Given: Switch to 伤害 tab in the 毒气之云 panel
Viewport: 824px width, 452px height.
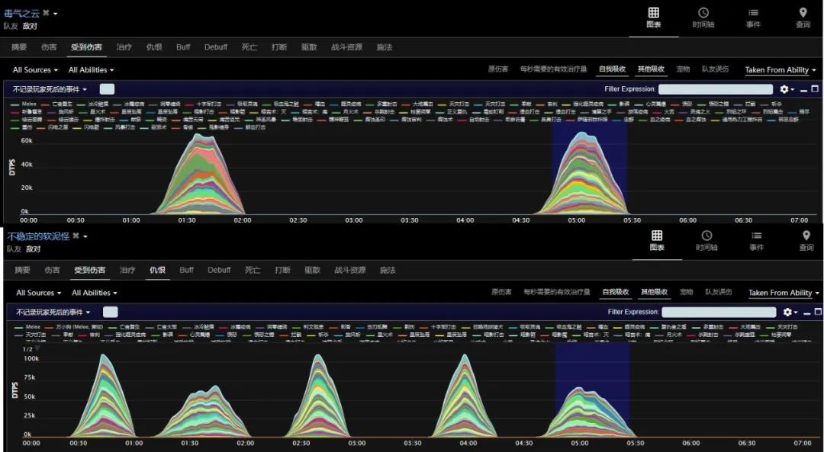Looking at the screenshot, I should 49,47.
